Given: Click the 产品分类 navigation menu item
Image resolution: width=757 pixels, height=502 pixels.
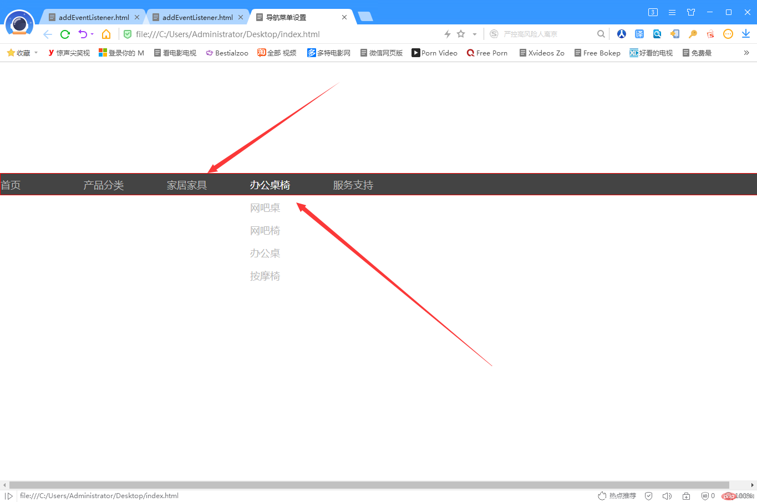Looking at the screenshot, I should click(x=104, y=185).
